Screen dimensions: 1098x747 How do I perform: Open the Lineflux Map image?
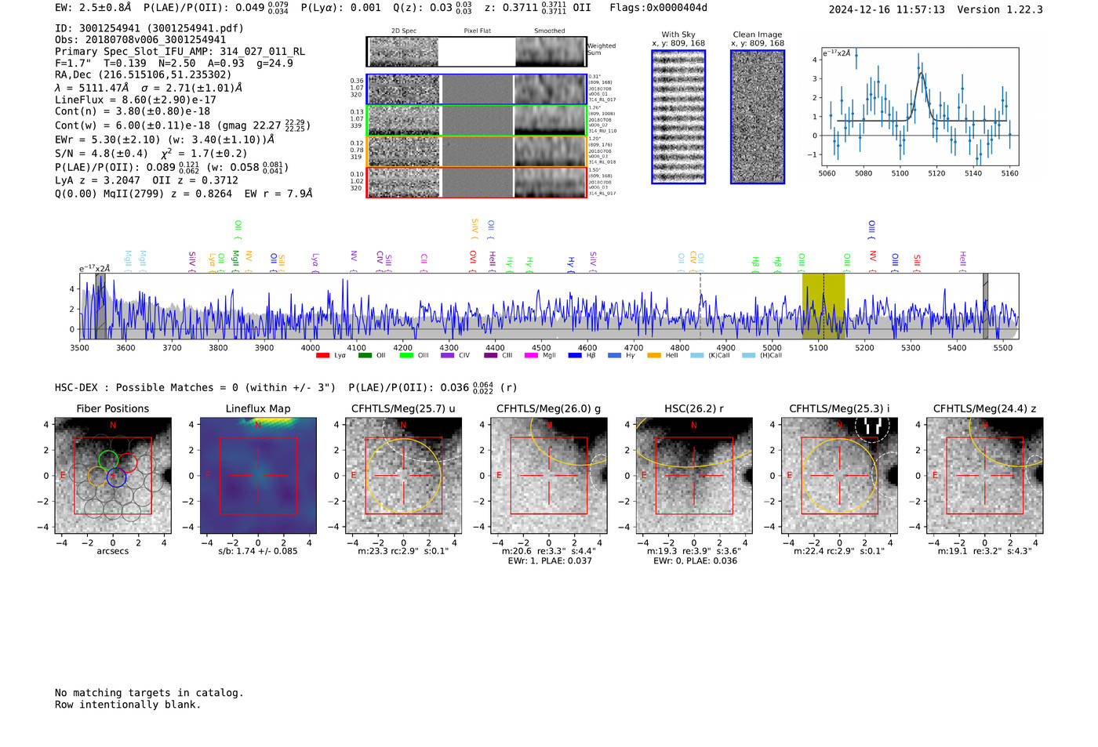258,475
